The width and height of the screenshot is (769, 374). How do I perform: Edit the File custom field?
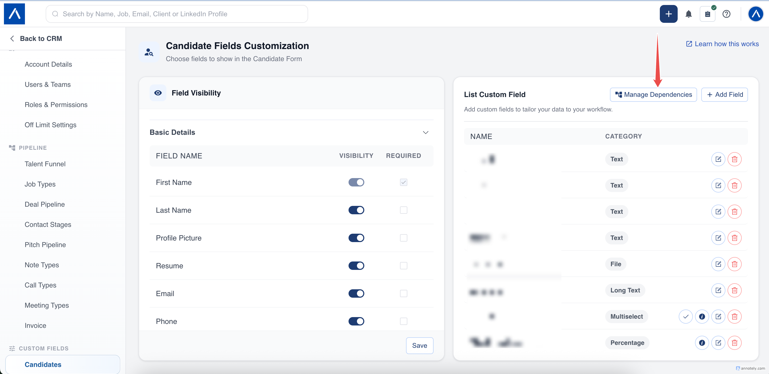coord(718,264)
